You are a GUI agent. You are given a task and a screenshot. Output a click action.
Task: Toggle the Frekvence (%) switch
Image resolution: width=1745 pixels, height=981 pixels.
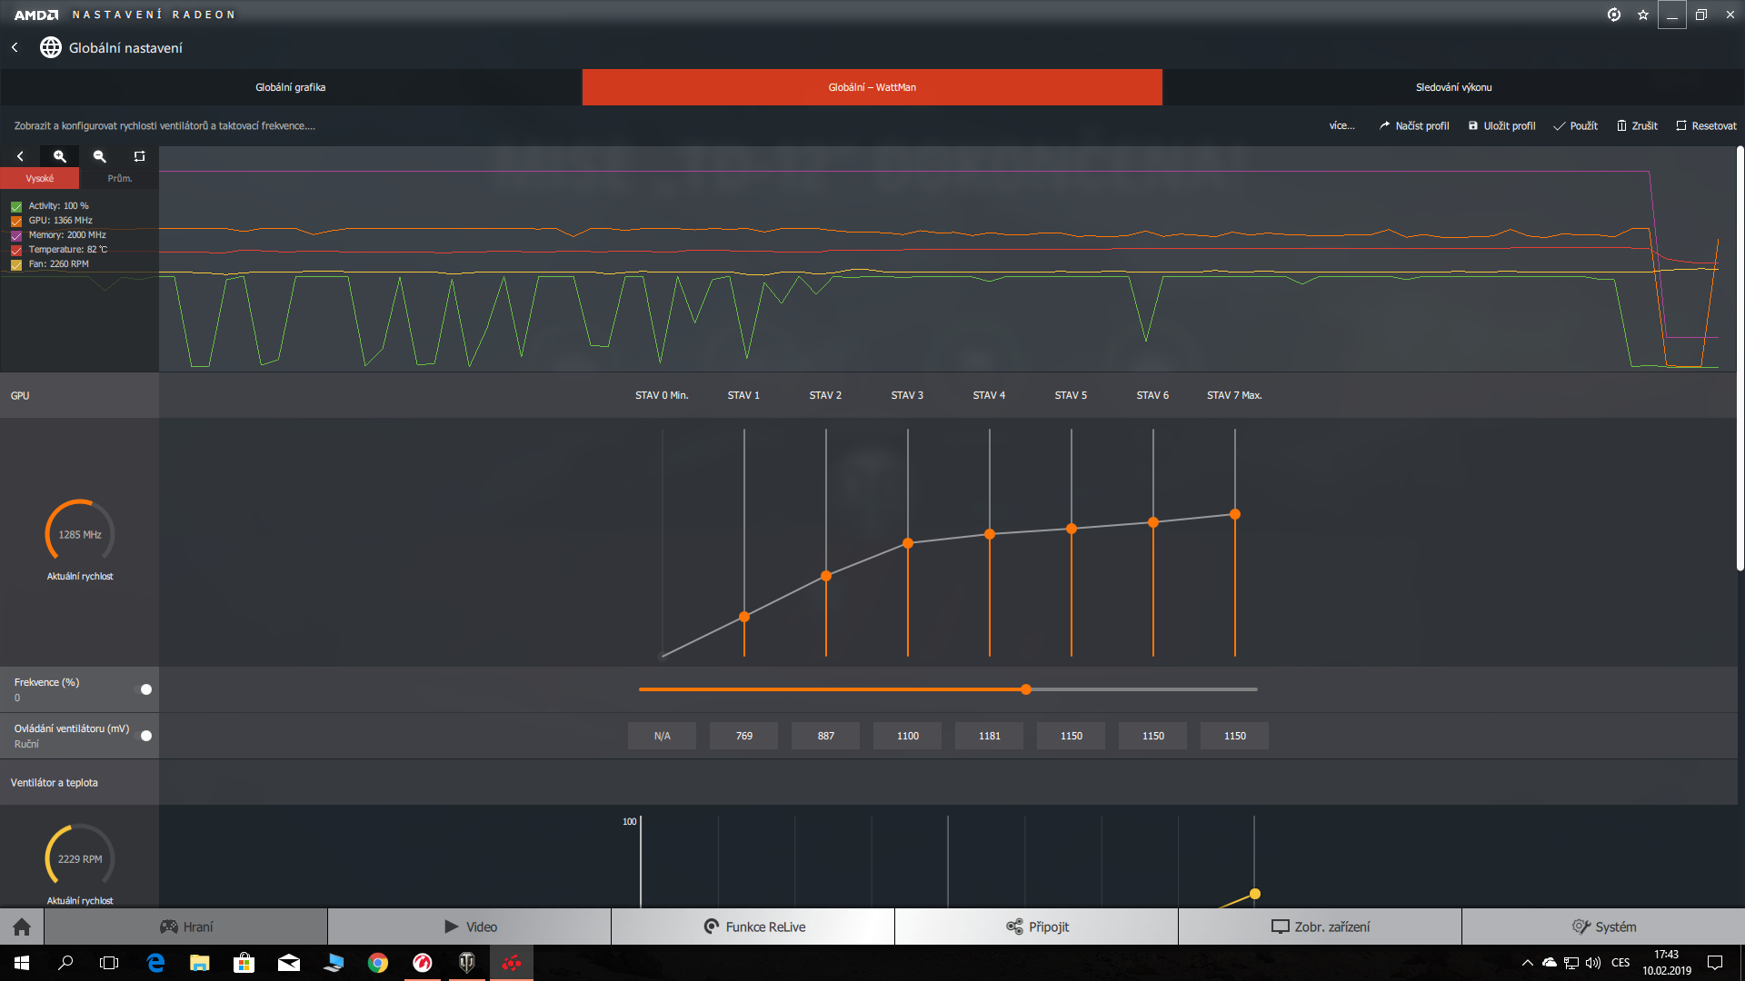coord(144,689)
